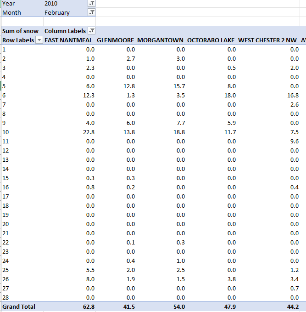Click the Column Labels filter button
This screenshot has width=306, height=312.
91,31
